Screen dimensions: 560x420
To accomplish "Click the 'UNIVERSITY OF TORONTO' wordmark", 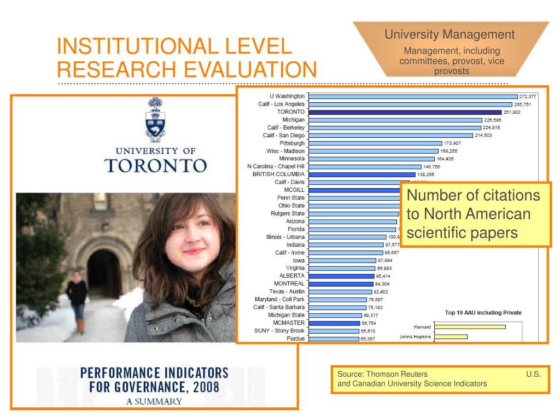I will pyautogui.click(x=155, y=160).
